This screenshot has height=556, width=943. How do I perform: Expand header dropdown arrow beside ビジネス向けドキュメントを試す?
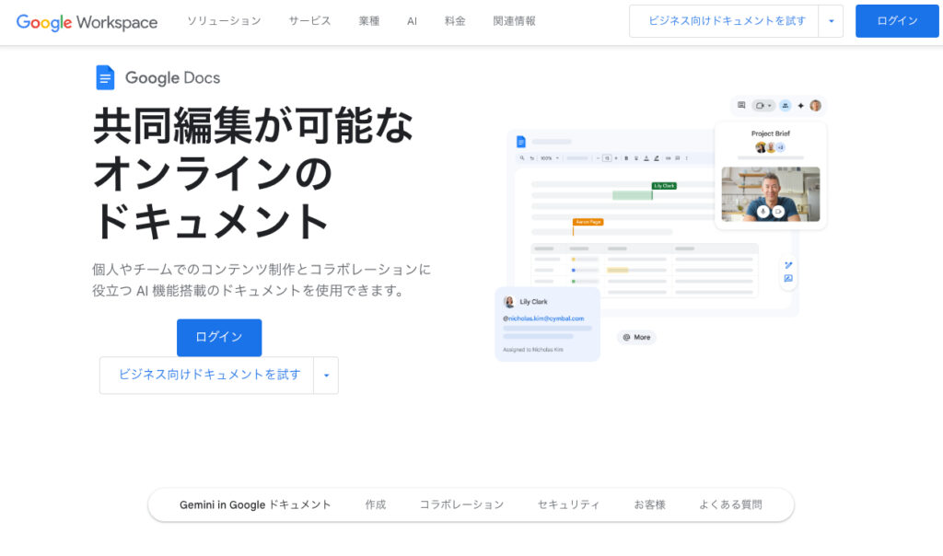[832, 21]
